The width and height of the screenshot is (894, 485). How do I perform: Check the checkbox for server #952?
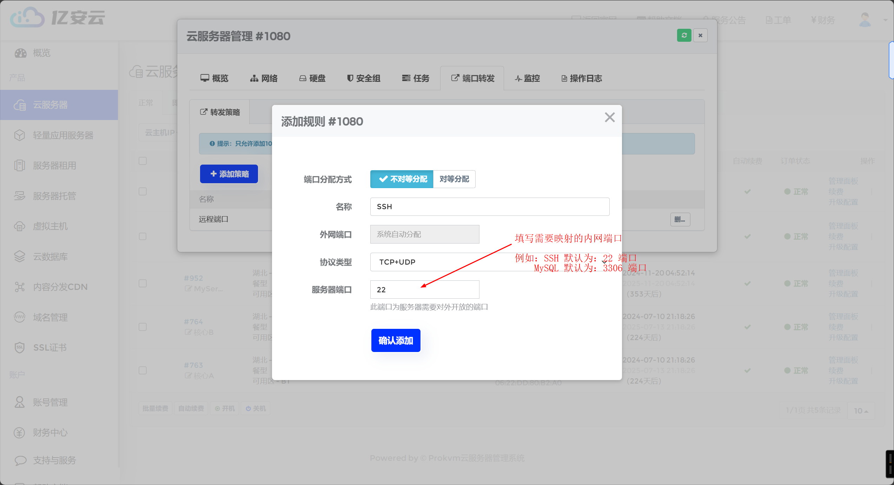142,283
